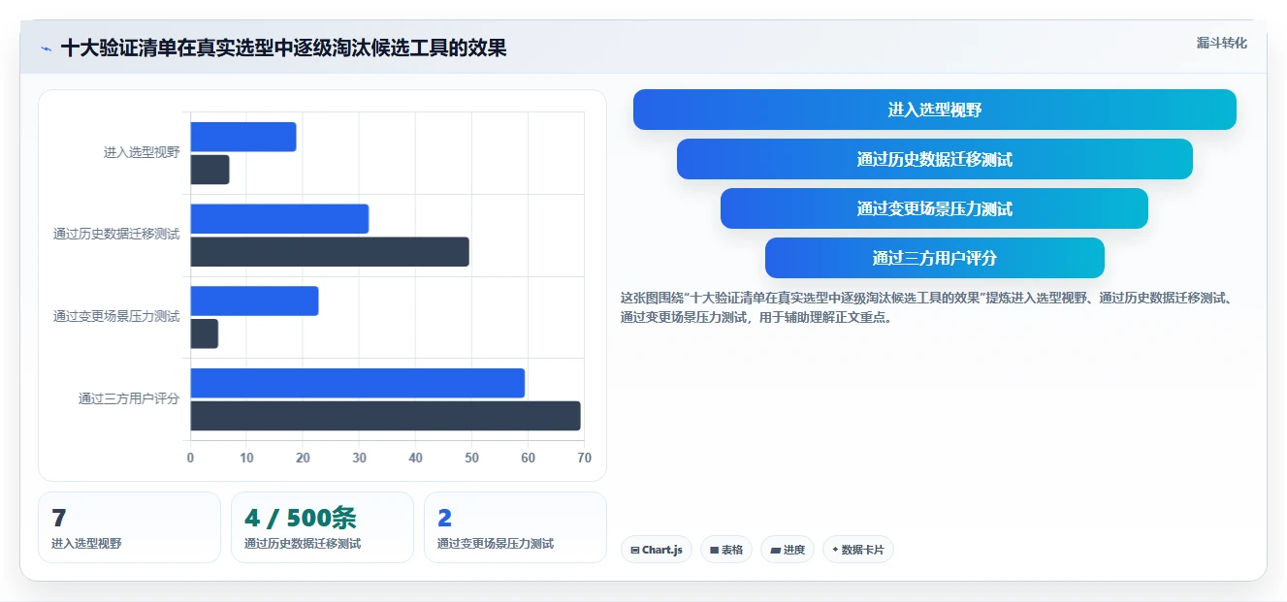Select the 进入选型视野 funnel stage
This screenshot has height=602, width=1287.
[934, 110]
